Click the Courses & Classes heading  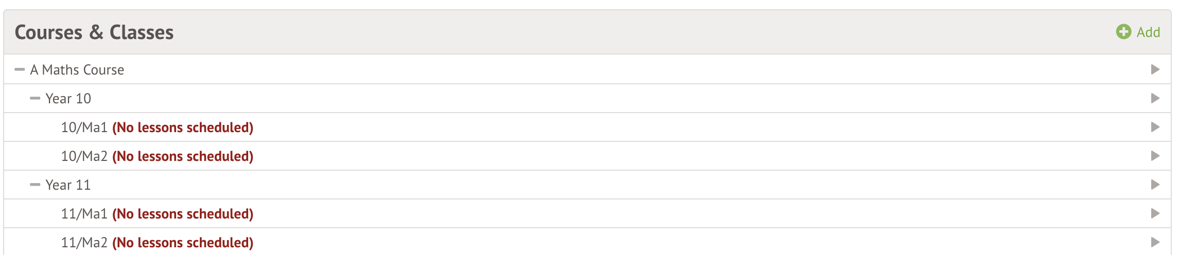point(94,32)
